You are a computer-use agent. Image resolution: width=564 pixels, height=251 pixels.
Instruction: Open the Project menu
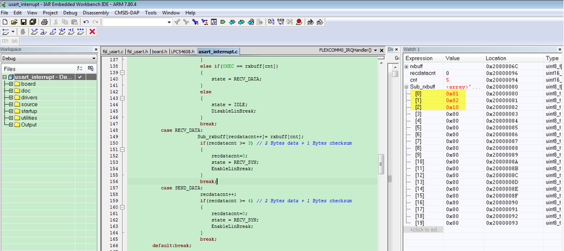50,12
